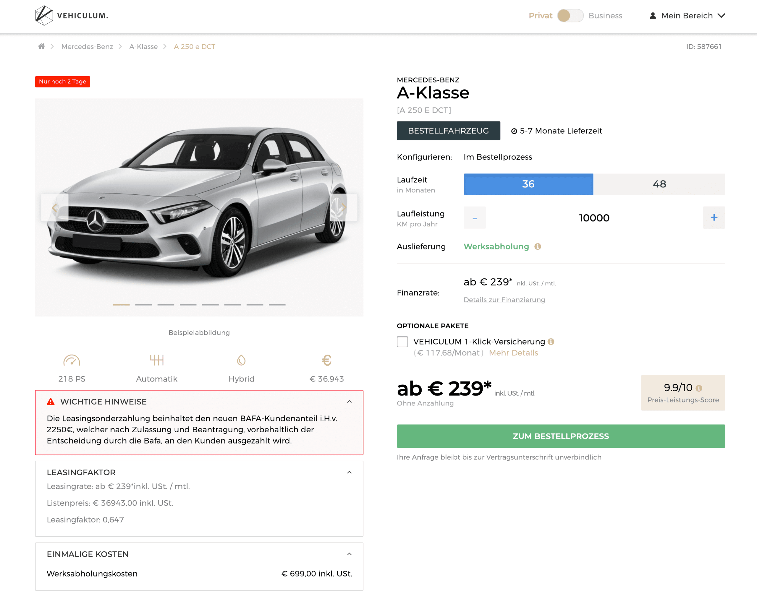The height and width of the screenshot is (612, 757).
Task: Click the delivery time clock icon
Action: tap(514, 131)
